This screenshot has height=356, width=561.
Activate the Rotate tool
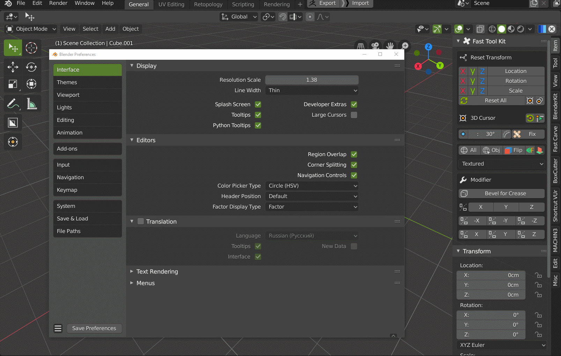[31, 67]
